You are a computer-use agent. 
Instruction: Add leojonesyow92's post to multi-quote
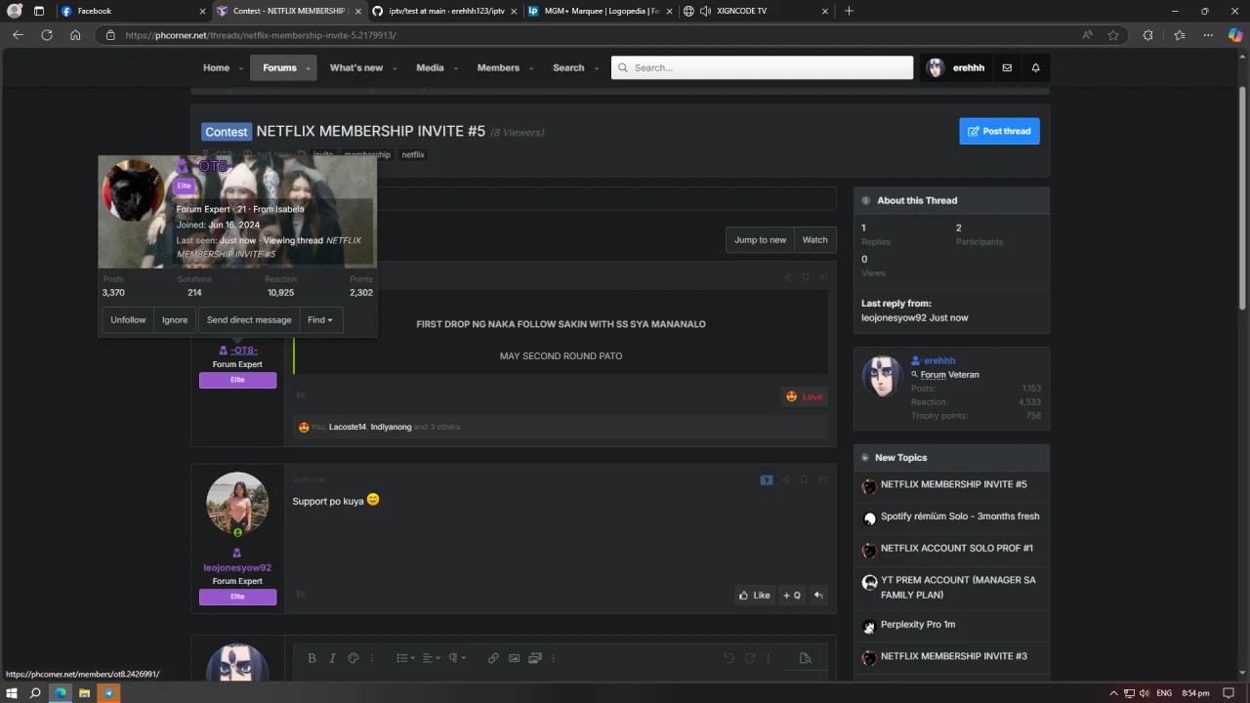(x=791, y=595)
